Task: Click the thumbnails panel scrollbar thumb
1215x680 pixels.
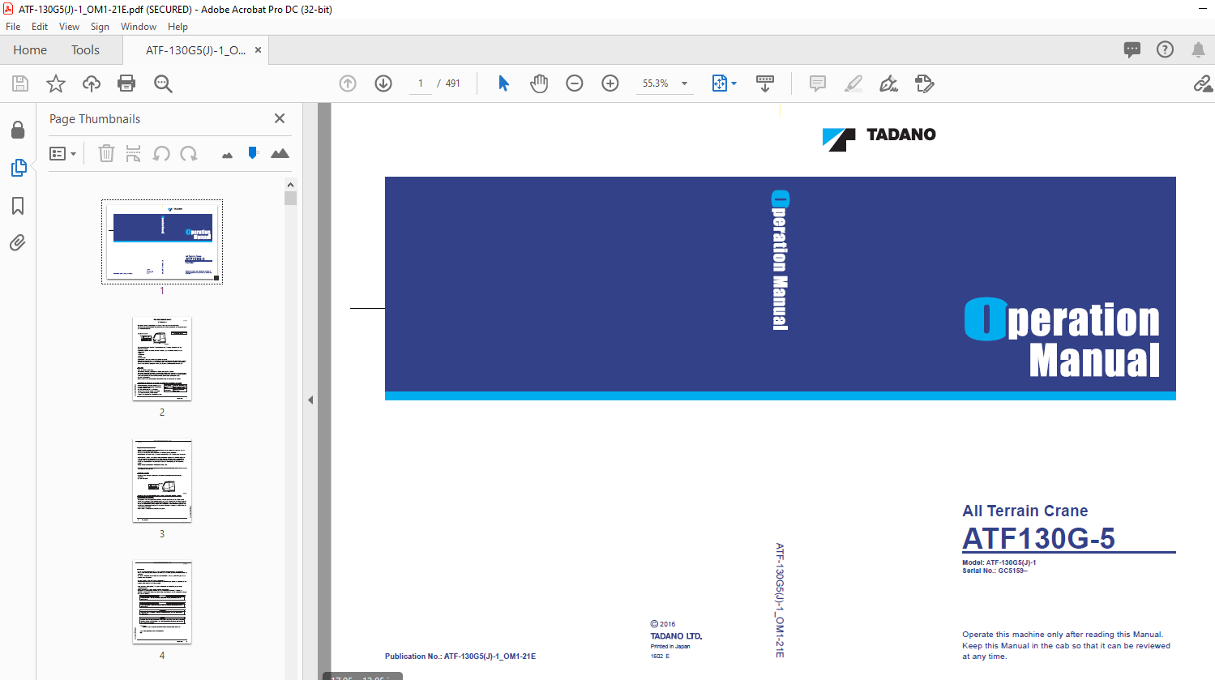Action: [x=290, y=198]
